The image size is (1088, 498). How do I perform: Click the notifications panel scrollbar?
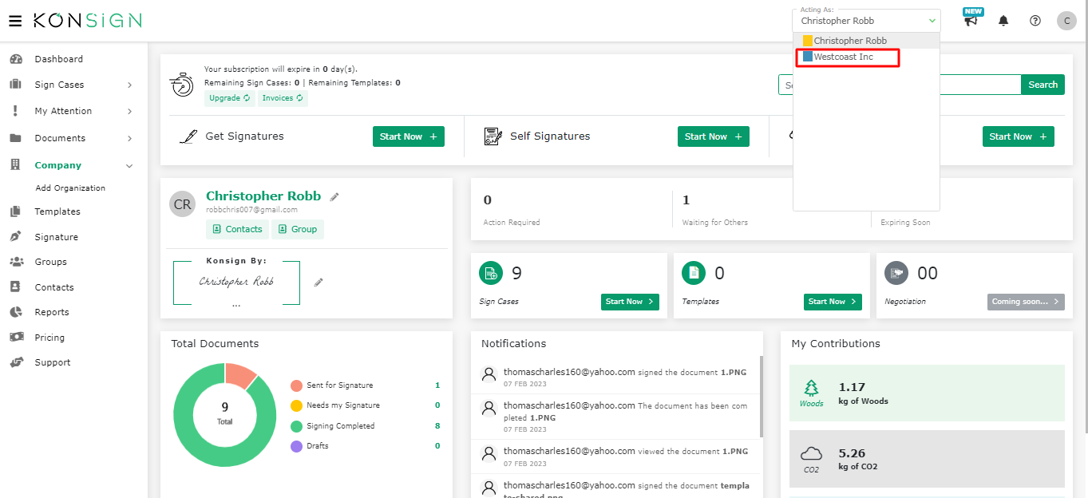(x=760, y=399)
